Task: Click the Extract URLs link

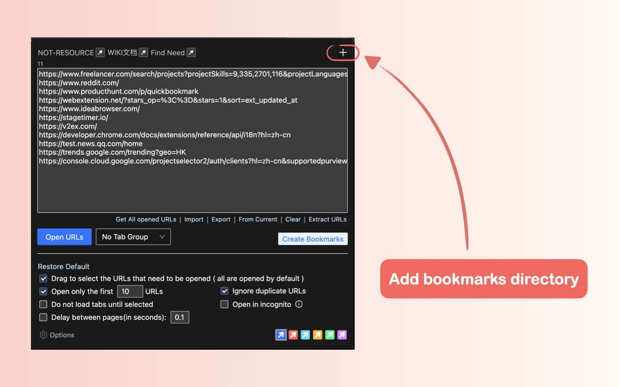Action: point(327,219)
